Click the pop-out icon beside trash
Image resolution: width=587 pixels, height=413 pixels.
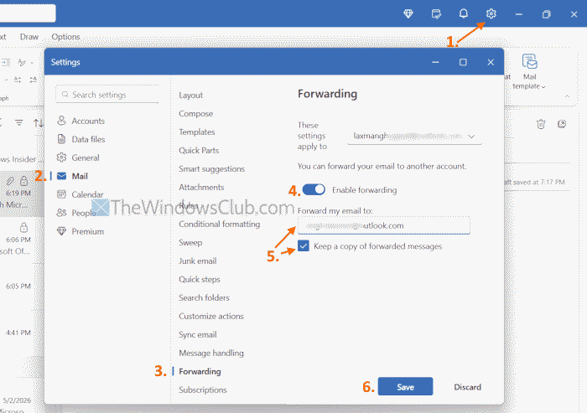tap(562, 124)
